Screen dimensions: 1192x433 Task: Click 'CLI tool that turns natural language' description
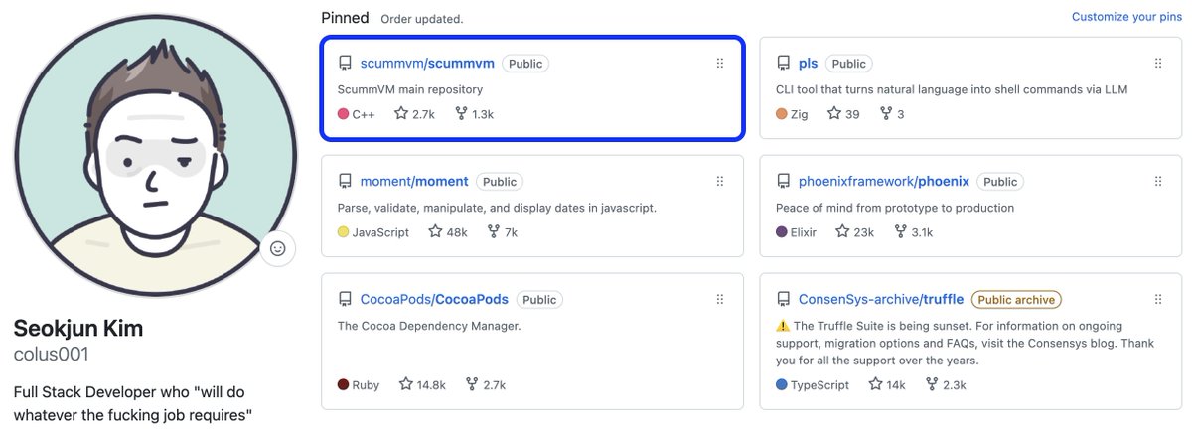[x=952, y=89]
